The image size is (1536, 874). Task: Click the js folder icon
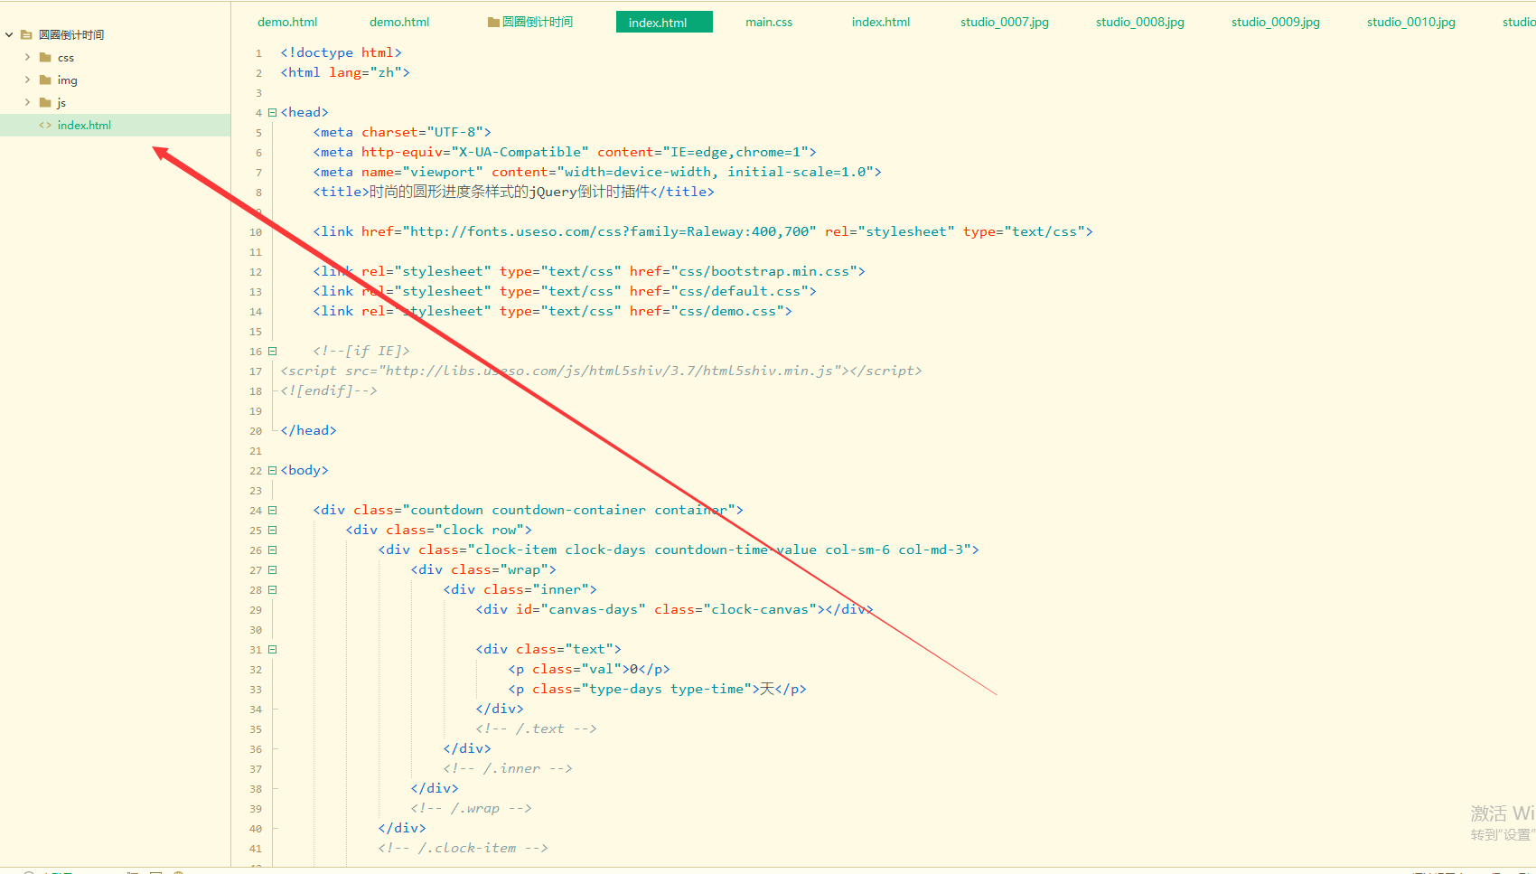45,102
